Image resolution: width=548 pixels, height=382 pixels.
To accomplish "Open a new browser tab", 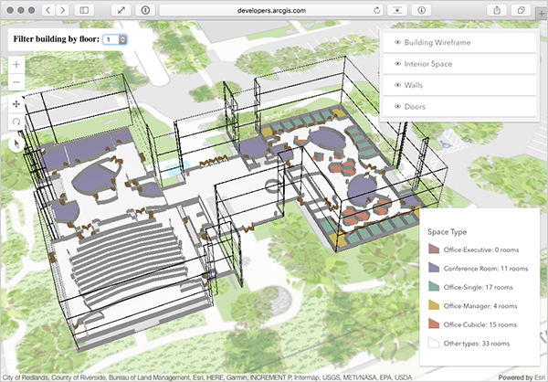I will click(542, 14).
